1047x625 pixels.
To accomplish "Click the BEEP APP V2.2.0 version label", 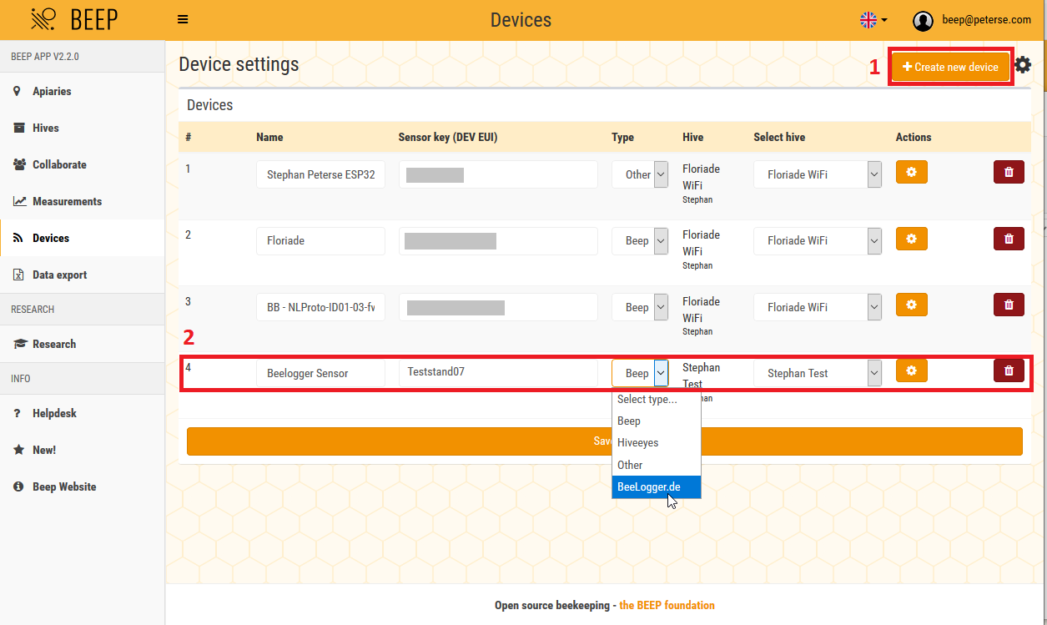I will coord(45,58).
